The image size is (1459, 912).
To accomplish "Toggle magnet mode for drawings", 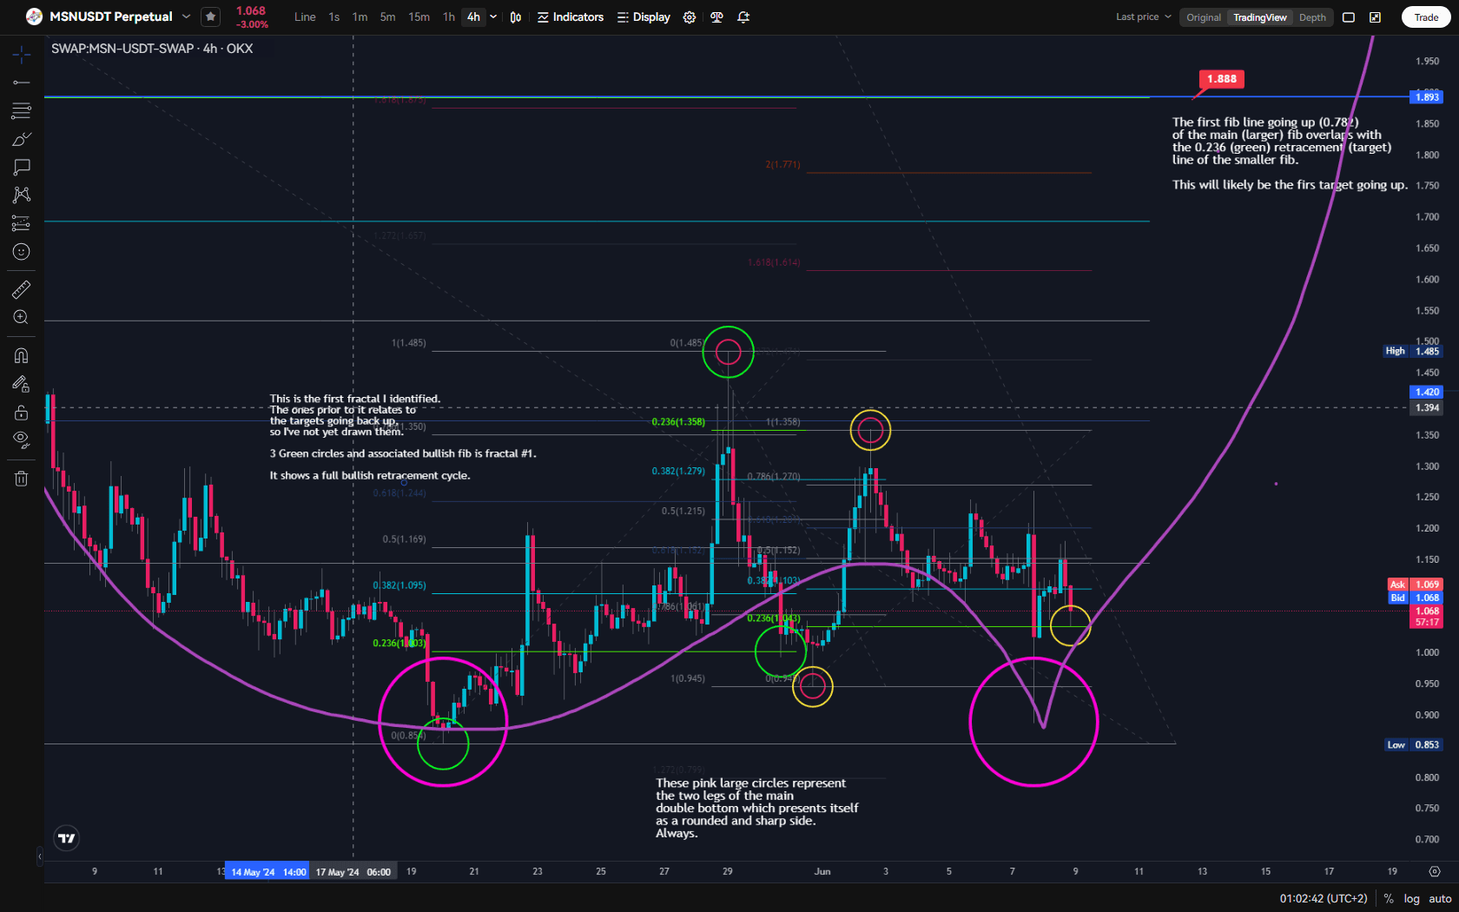I will (22, 355).
